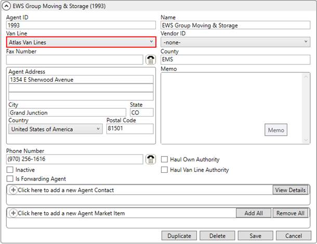Click into the City input field
Viewport: 317px width, 244px height.
67,112
